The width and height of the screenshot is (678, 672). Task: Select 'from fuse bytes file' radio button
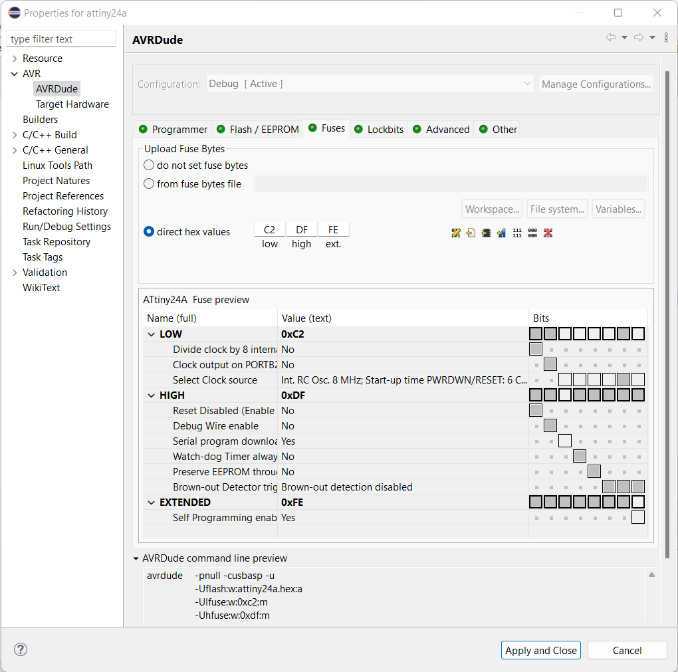pyautogui.click(x=149, y=184)
